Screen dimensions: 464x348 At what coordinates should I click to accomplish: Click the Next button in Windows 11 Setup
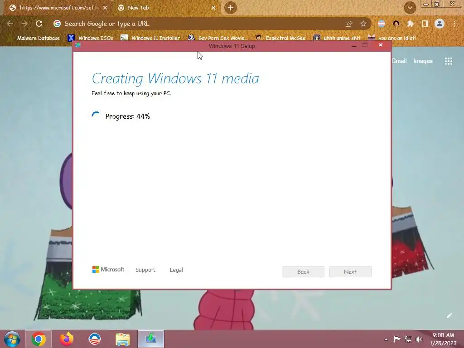point(350,272)
